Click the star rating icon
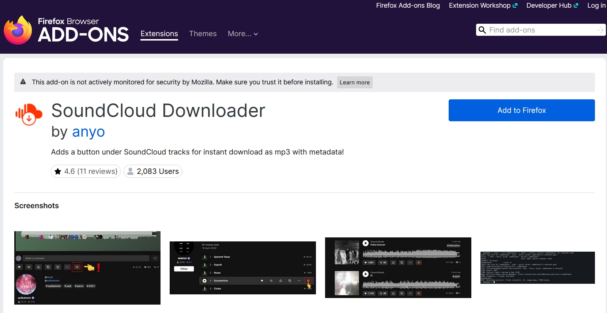Viewport: 607px width, 313px height. coord(58,171)
